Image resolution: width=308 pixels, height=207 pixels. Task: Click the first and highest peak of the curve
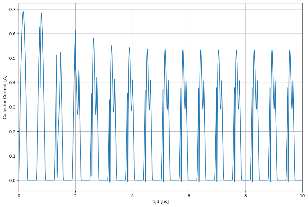(23, 12)
